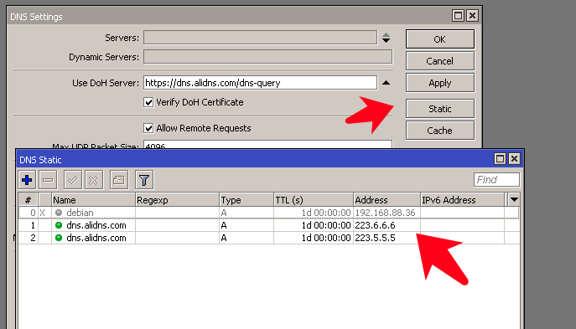The height and width of the screenshot is (329, 576).
Task: Open the DNS Cache button
Action: tap(439, 131)
